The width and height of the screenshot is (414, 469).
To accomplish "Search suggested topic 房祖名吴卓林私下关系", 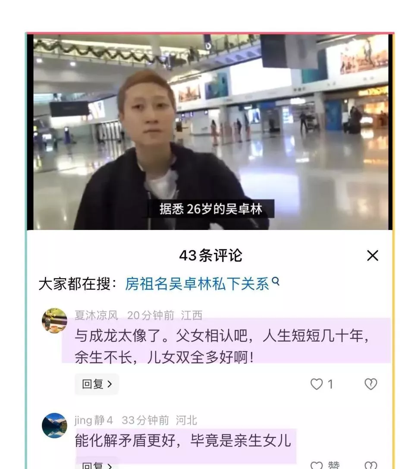I will 197,283.
